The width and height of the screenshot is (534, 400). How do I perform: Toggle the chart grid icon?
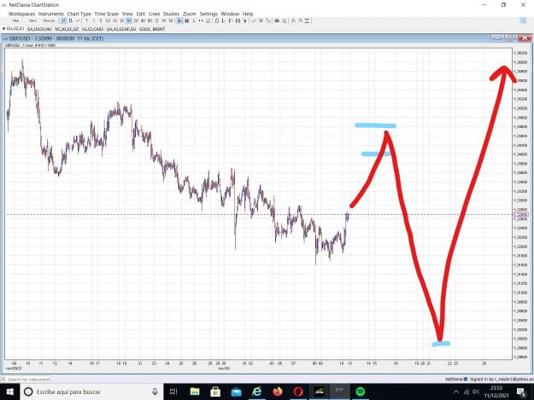pos(186,20)
